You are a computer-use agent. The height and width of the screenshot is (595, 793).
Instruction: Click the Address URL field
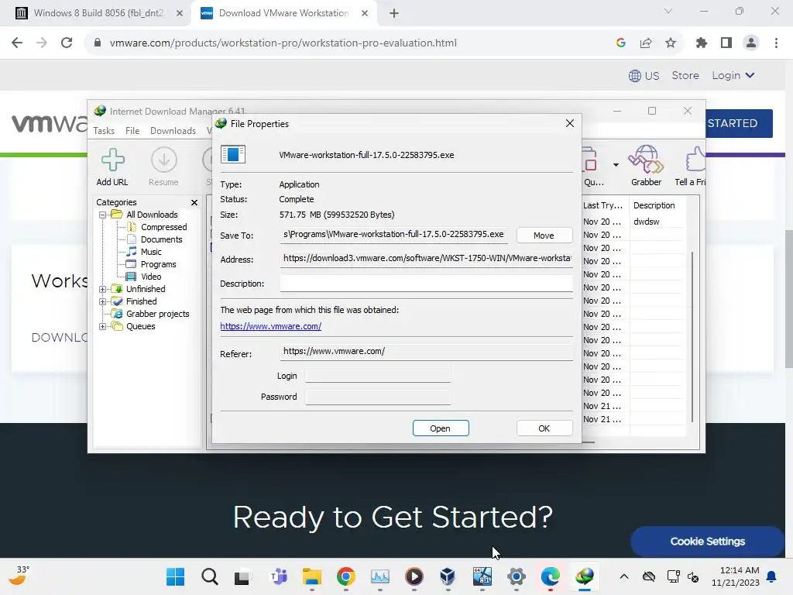point(427,259)
